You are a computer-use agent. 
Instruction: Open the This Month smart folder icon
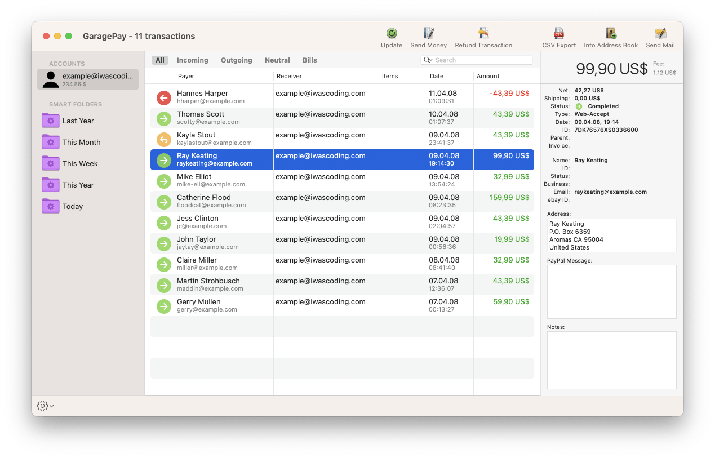(x=51, y=142)
